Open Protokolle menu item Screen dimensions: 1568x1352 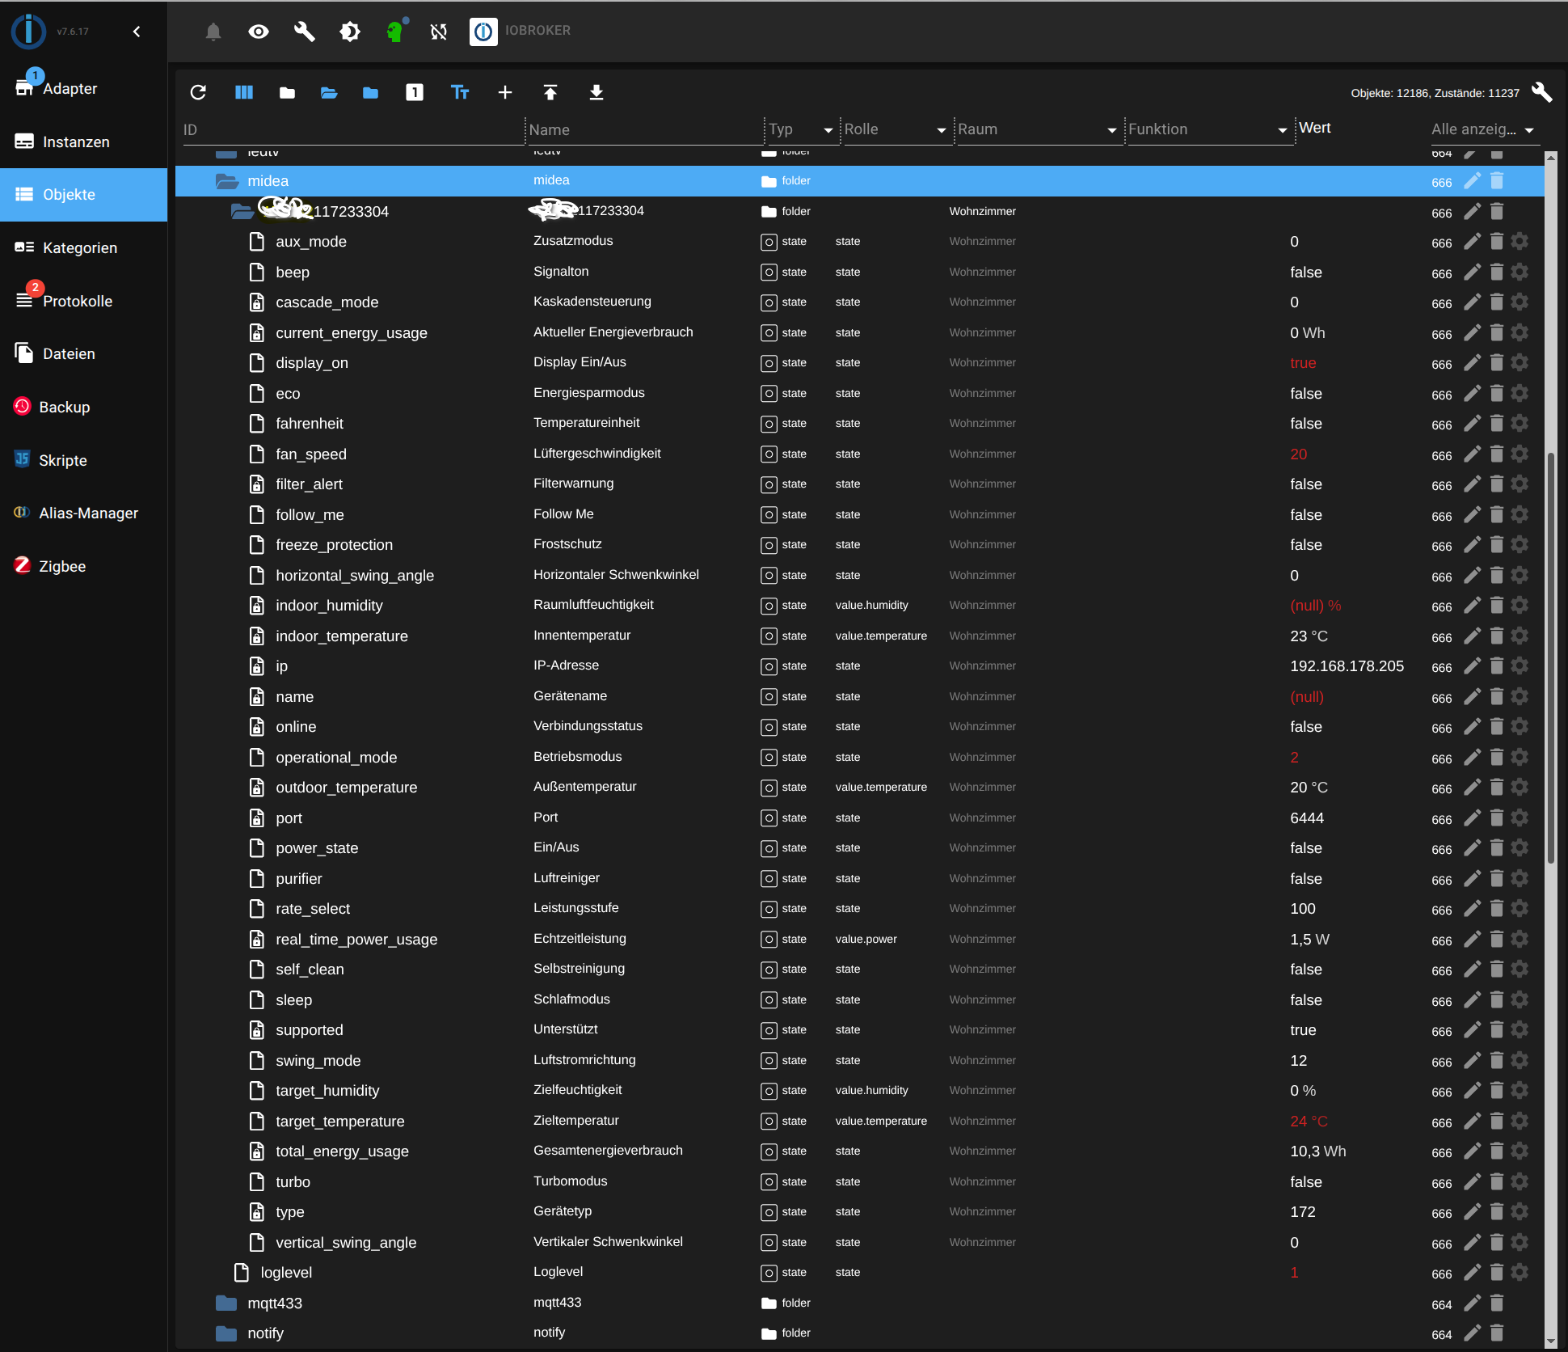83,301
